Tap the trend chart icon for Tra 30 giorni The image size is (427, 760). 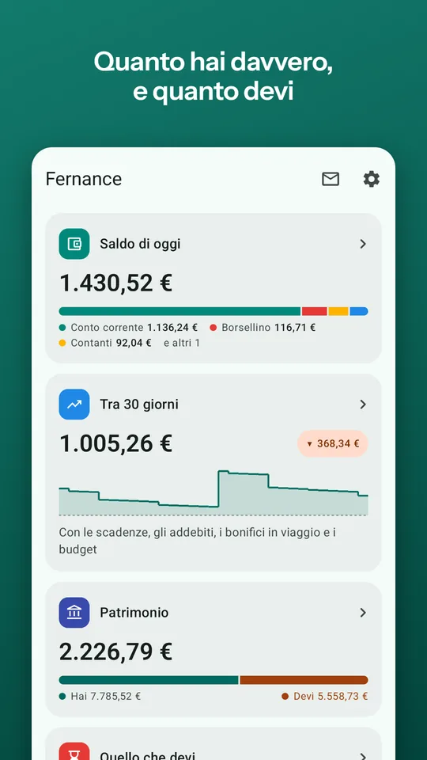(x=74, y=405)
